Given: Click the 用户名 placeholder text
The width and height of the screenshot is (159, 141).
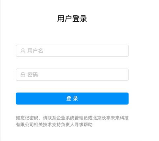Looking at the screenshot, I should [x=35, y=51].
